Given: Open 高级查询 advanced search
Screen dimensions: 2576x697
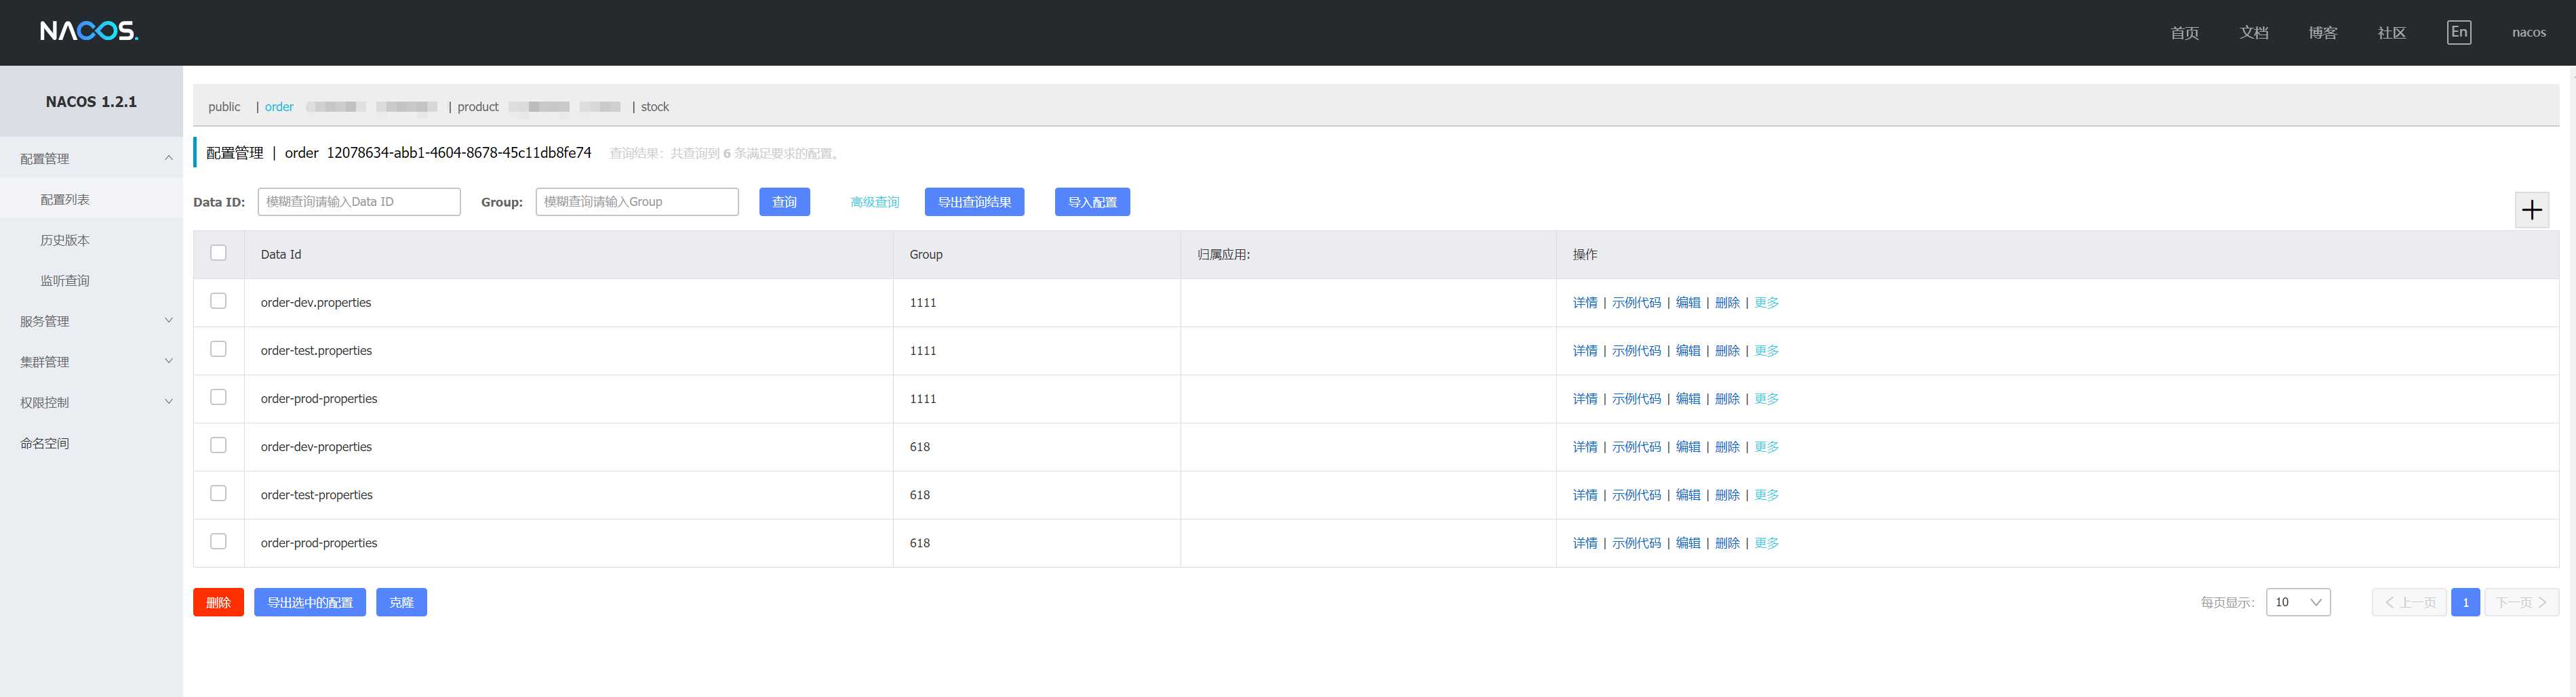Looking at the screenshot, I should click(x=874, y=202).
